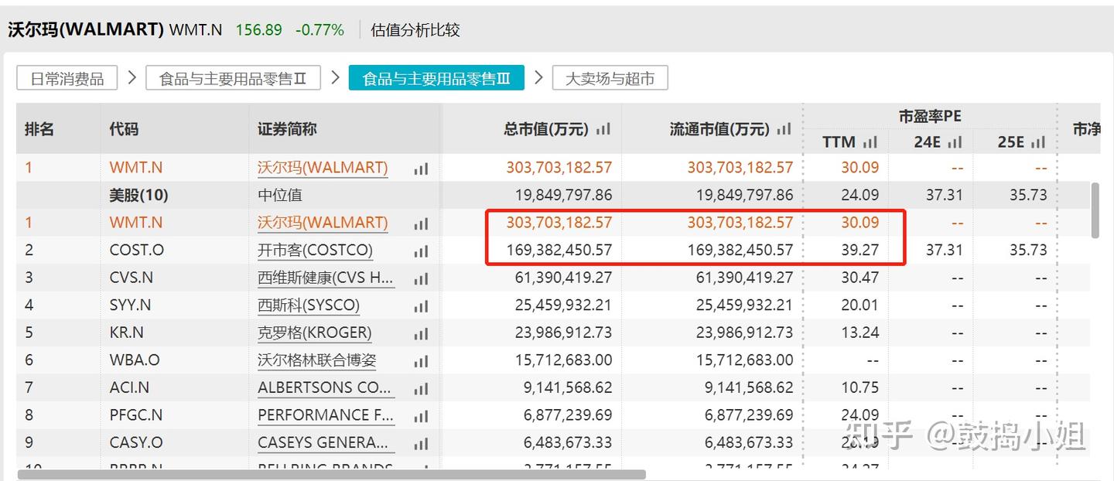This screenshot has height=481, width=1114.
Task: Click KROGER TTM PE value 13.24
Action: coord(860,333)
